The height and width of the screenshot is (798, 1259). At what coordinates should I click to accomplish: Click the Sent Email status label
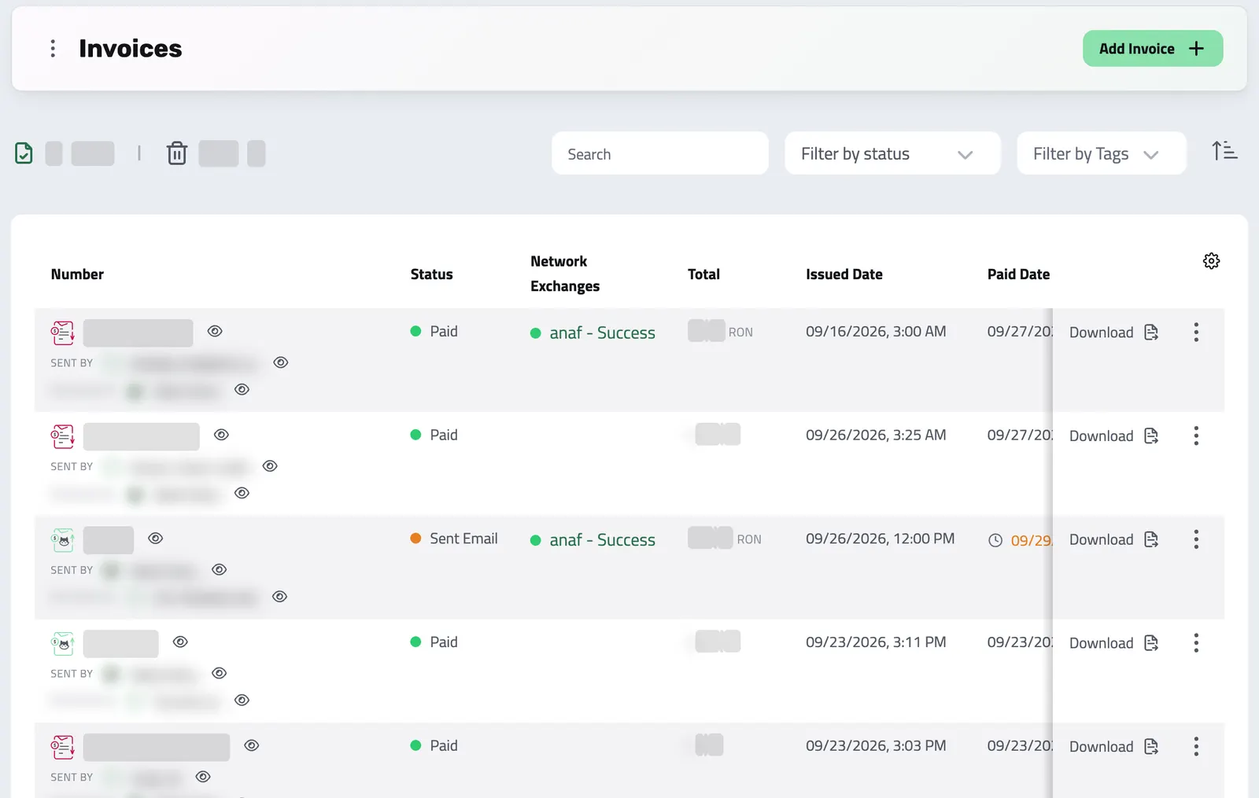point(463,539)
